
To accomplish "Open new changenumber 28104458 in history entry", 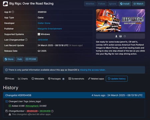I will [45, 111].
